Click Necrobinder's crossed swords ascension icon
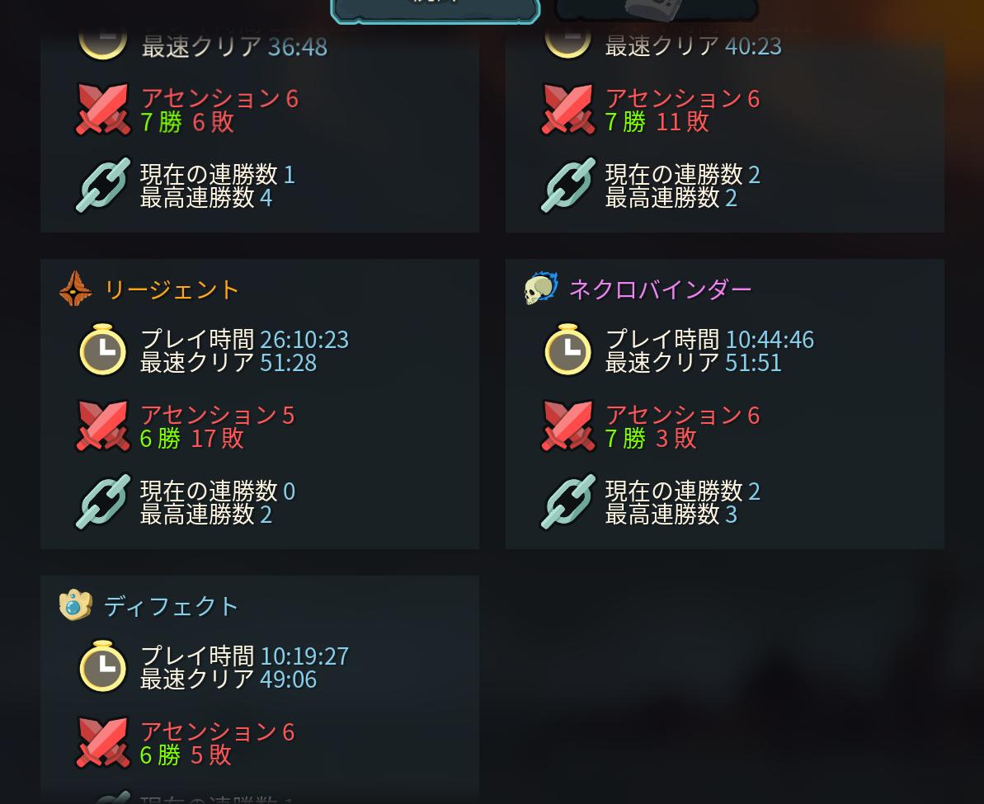The width and height of the screenshot is (984, 804). (x=567, y=426)
